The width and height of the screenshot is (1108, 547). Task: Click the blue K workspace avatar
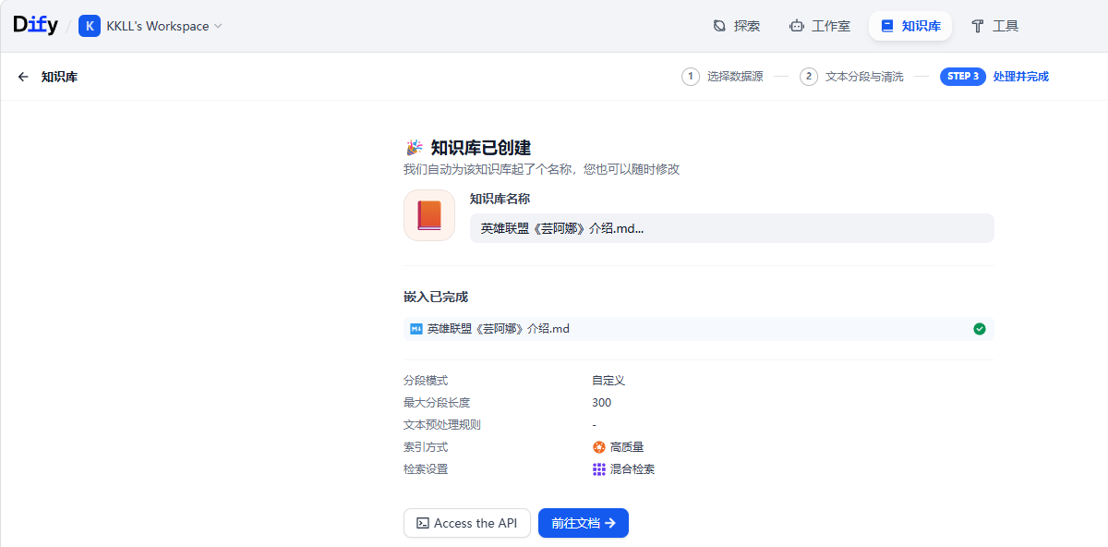[90, 26]
